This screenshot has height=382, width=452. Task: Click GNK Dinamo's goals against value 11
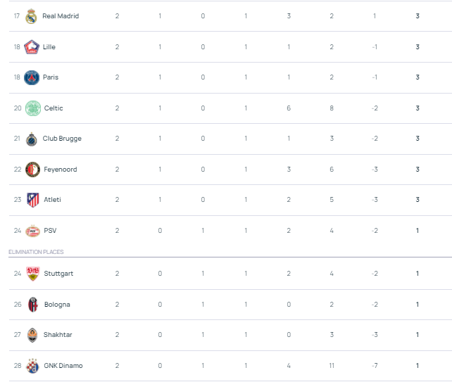pyautogui.click(x=332, y=366)
